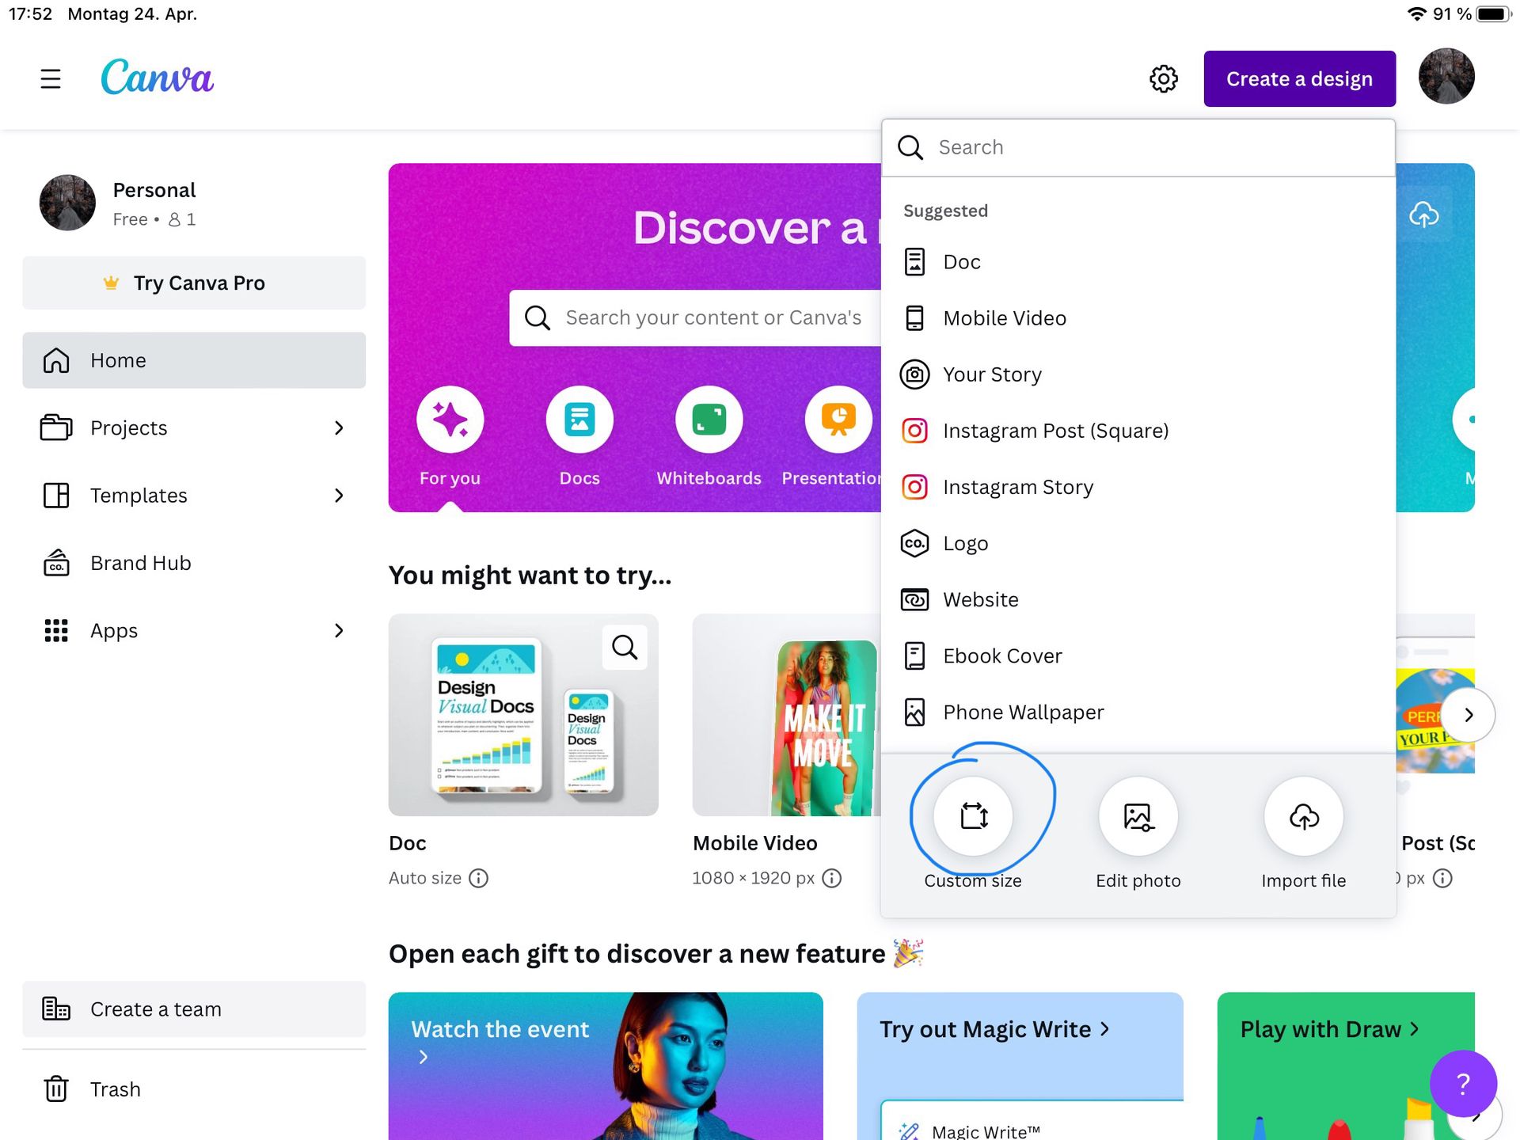Open Projects in sidebar
Viewport: 1520px width, 1140px height.
click(194, 428)
